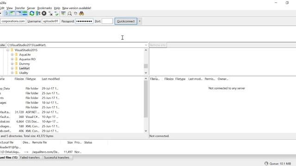
Task: Sort local files by Last modified
Action: [x=50, y=79]
